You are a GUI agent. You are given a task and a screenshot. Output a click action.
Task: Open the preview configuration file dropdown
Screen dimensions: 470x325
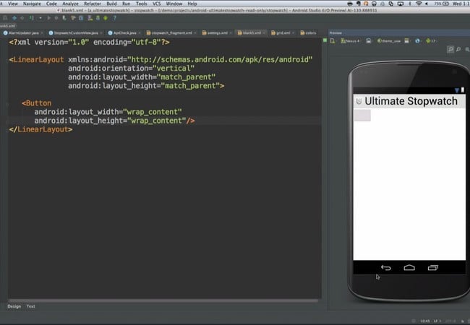pyautogui.click(x=333, y=40)
